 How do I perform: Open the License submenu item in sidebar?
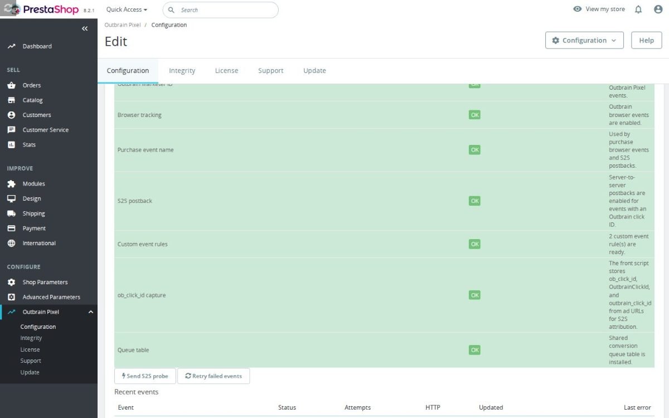pos(30,349)
